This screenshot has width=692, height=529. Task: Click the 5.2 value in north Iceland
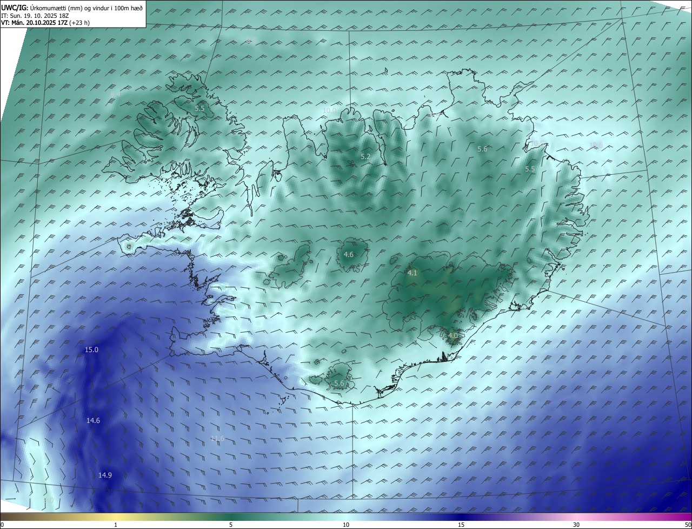(365, 157)
